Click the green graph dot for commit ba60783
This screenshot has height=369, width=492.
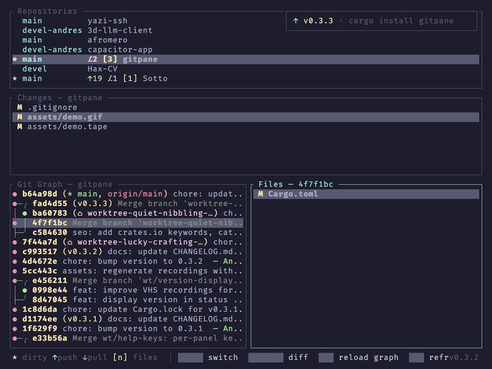pos(25,213)
